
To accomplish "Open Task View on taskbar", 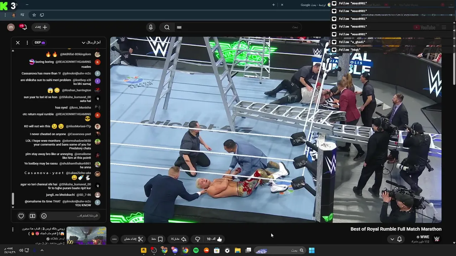I will tap(248, 250).
